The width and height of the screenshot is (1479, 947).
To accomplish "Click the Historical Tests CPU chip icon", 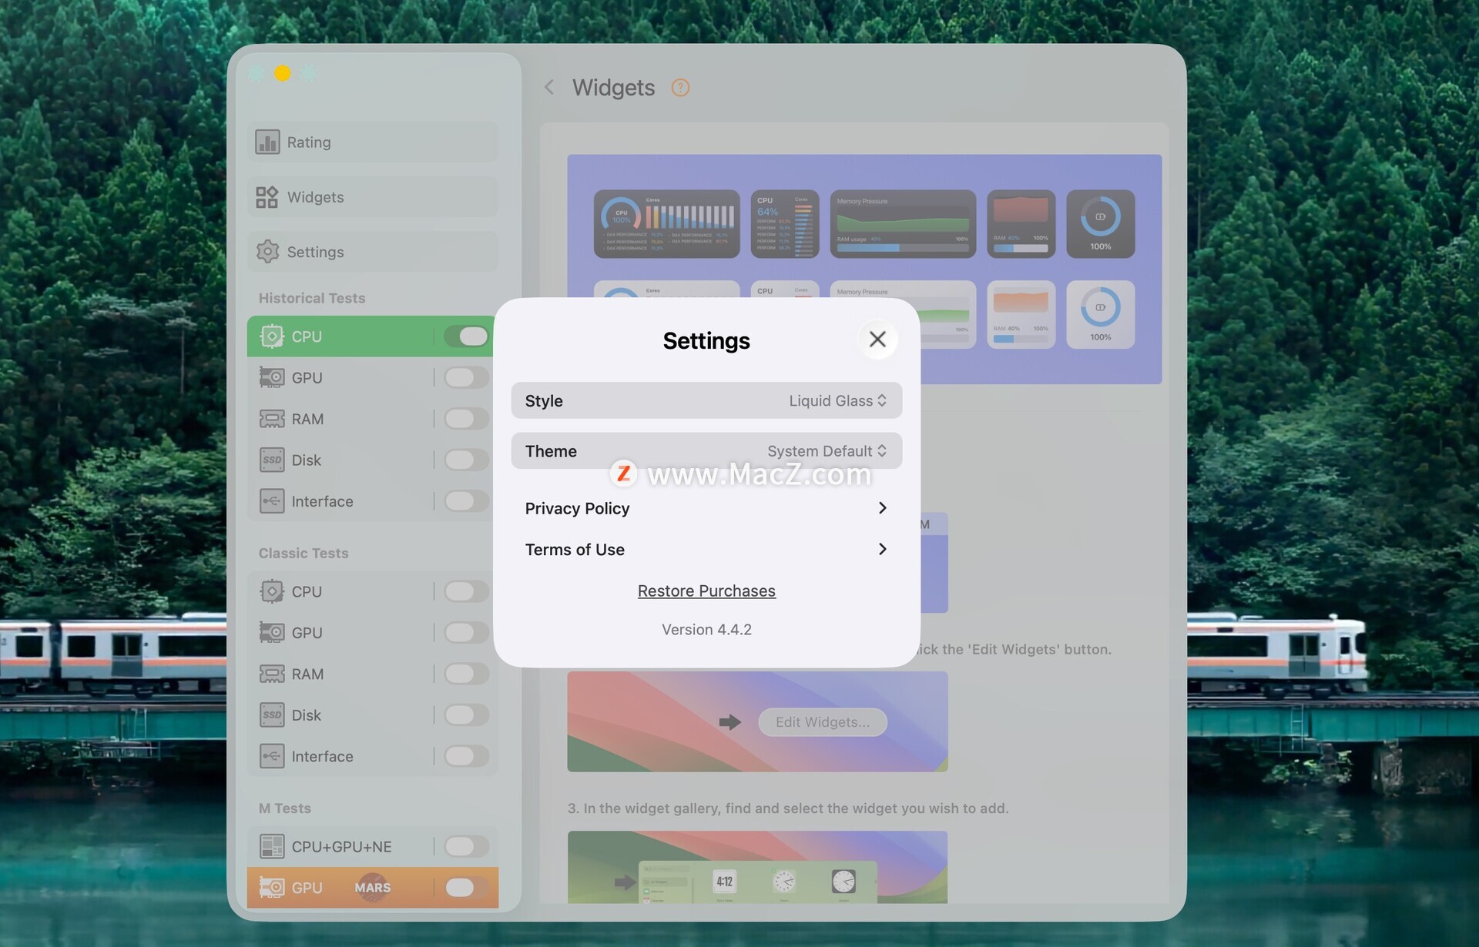I will point(272,336).
